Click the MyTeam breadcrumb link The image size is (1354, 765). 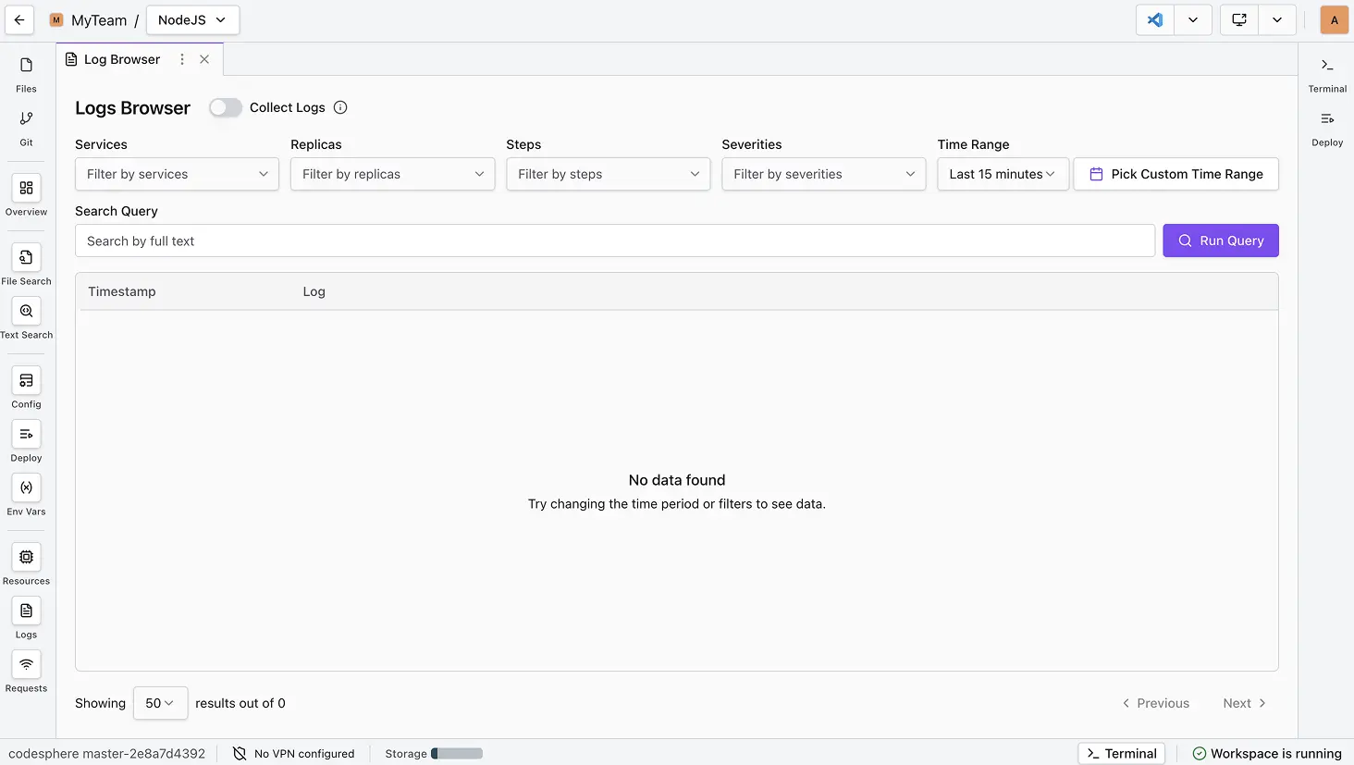[x=99, y=20]
